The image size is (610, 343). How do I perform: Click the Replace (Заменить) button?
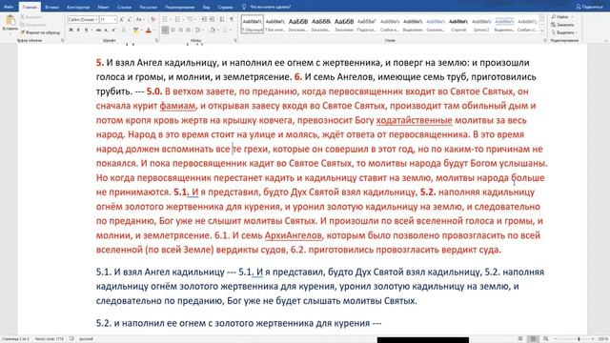[563, 25]
